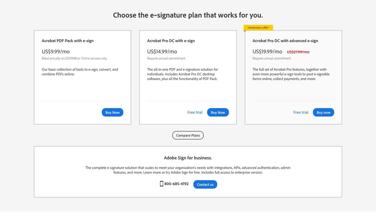Call 800-685-4192 by clicking the number
This screenshot has height=212, width=376.
(x=176, y=184)
